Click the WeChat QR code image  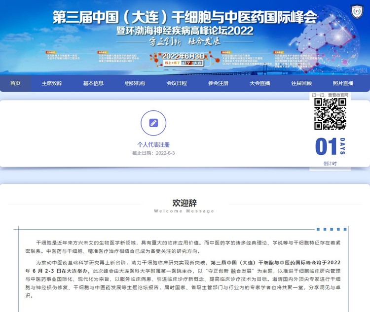coord(330,114)
